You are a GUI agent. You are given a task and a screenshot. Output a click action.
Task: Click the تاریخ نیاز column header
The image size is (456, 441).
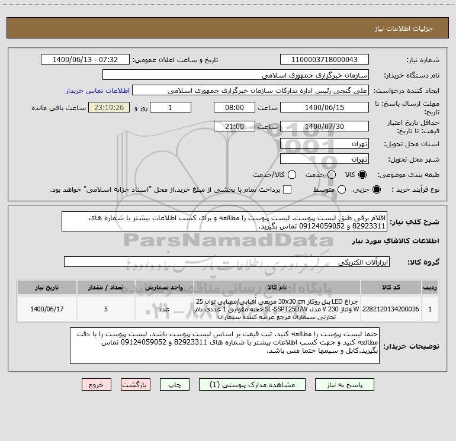coord(47,287)
